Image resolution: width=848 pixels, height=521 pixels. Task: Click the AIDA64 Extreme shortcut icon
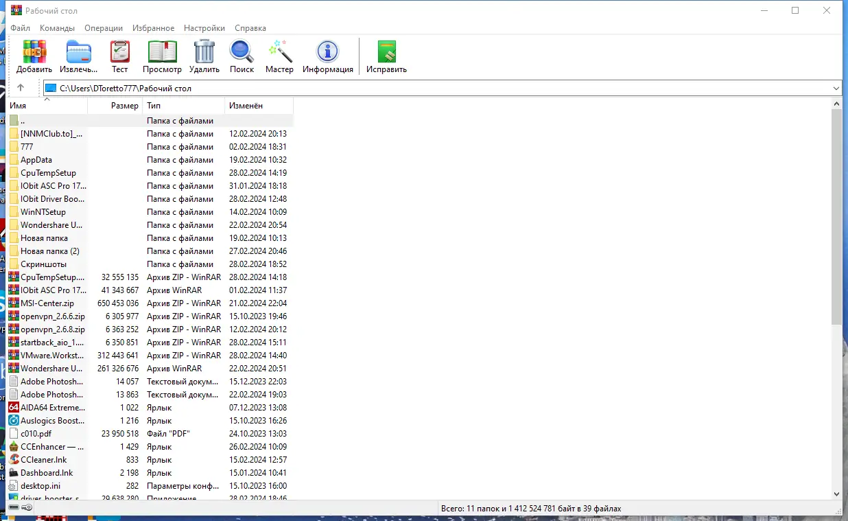[x=14, y=407]
